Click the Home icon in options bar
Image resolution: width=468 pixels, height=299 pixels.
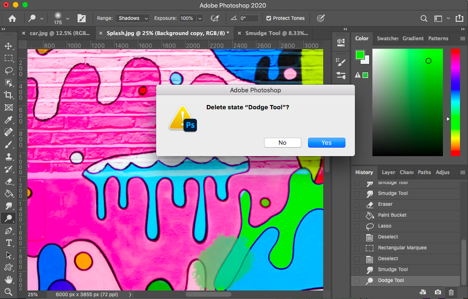click(x=12, y=18)
